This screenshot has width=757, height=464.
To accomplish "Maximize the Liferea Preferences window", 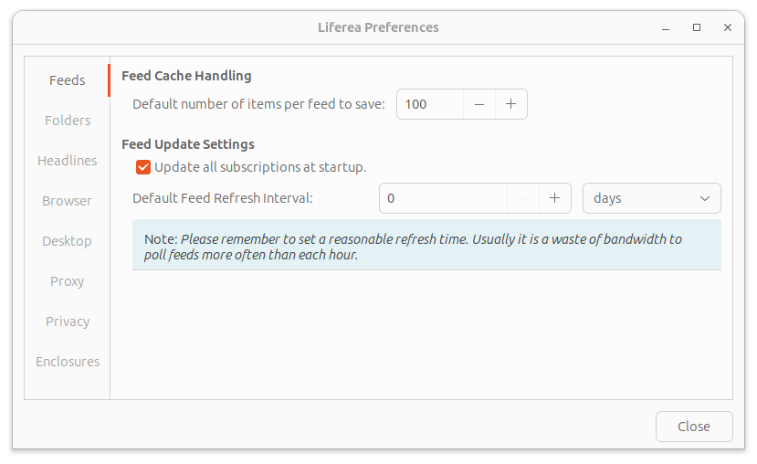I will click(697, 27).
